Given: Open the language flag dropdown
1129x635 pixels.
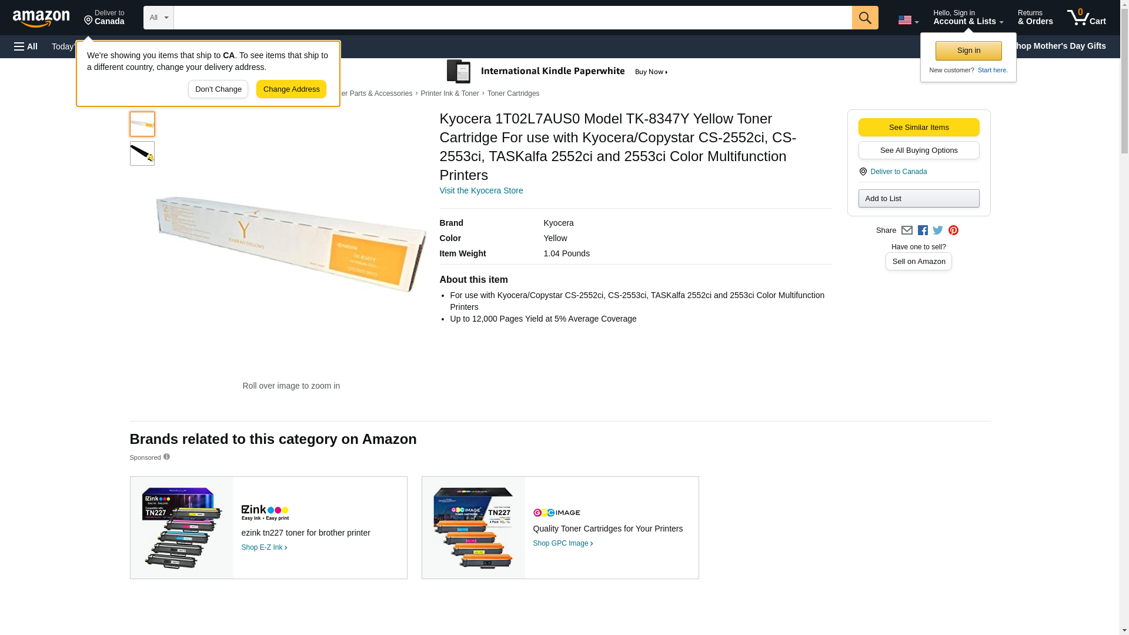Looking at the screenshot, I should click(908, 20).
